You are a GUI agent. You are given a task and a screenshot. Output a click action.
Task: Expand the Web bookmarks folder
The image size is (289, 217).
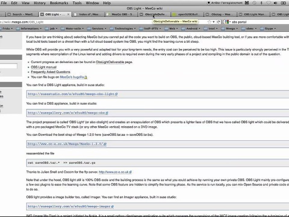[x=171, y=29]
